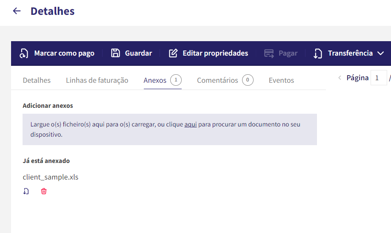Click the 'Já está anexado' heading
This screenshot has height=233, width=391.
pyautogui.click(x=46, y=161)
